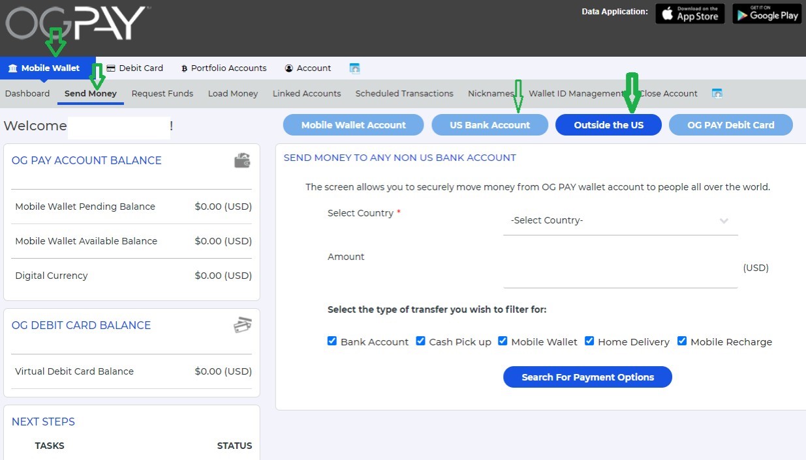The height and width of the screenshot is (460, 806).
Task: Click the icon after Close Account
Action: (x=717, y=93)
